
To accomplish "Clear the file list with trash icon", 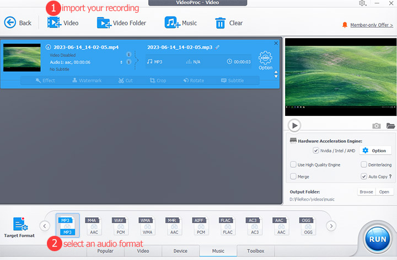I will click(220, 23).
